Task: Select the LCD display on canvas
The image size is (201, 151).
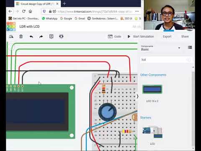Action: click(x=41, y=112)
